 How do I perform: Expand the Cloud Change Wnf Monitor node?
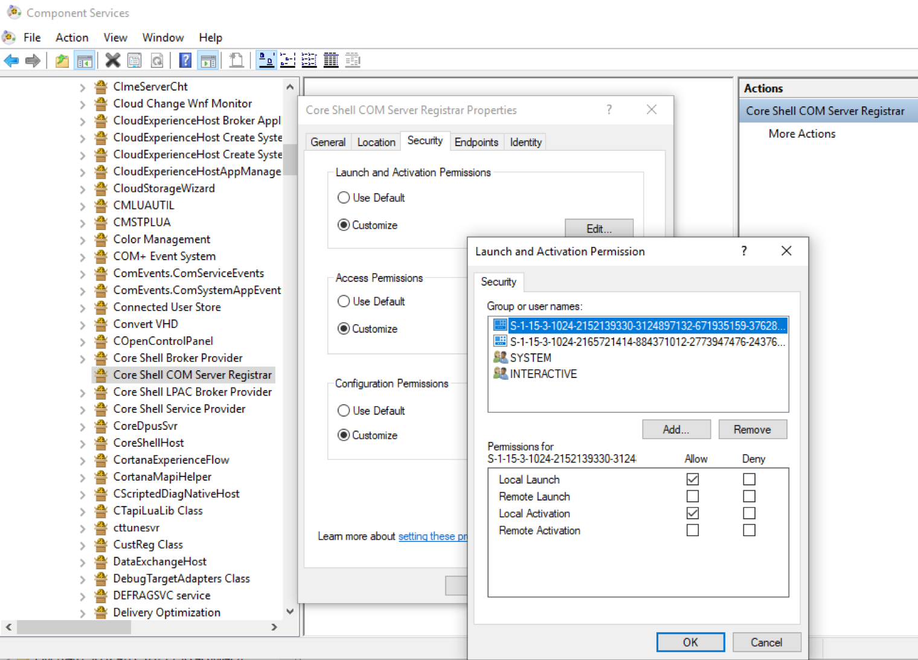click(x=82, y=104)
